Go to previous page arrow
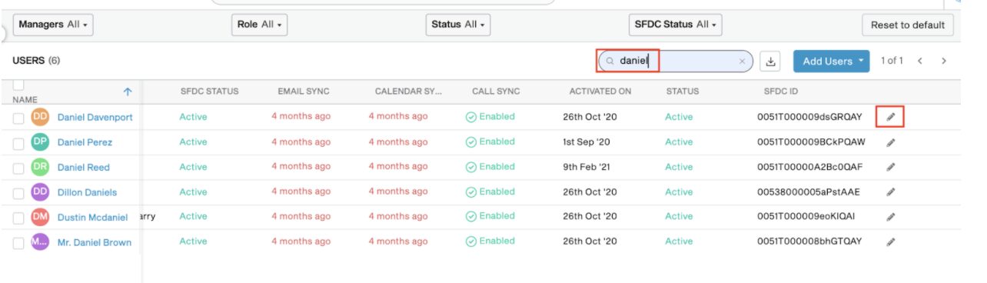The image size is (987, 283). (920, 61)
